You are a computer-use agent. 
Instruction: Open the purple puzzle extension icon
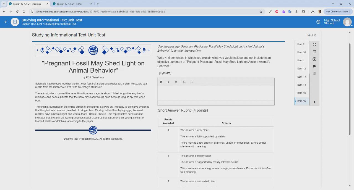283,12
